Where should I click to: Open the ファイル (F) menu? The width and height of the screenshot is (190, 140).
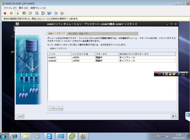[x=10, y=8]
